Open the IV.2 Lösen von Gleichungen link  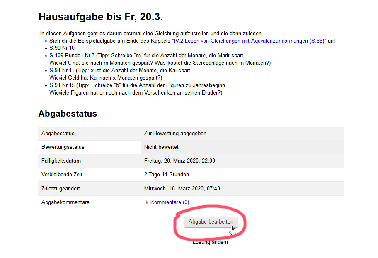(250, 41)
